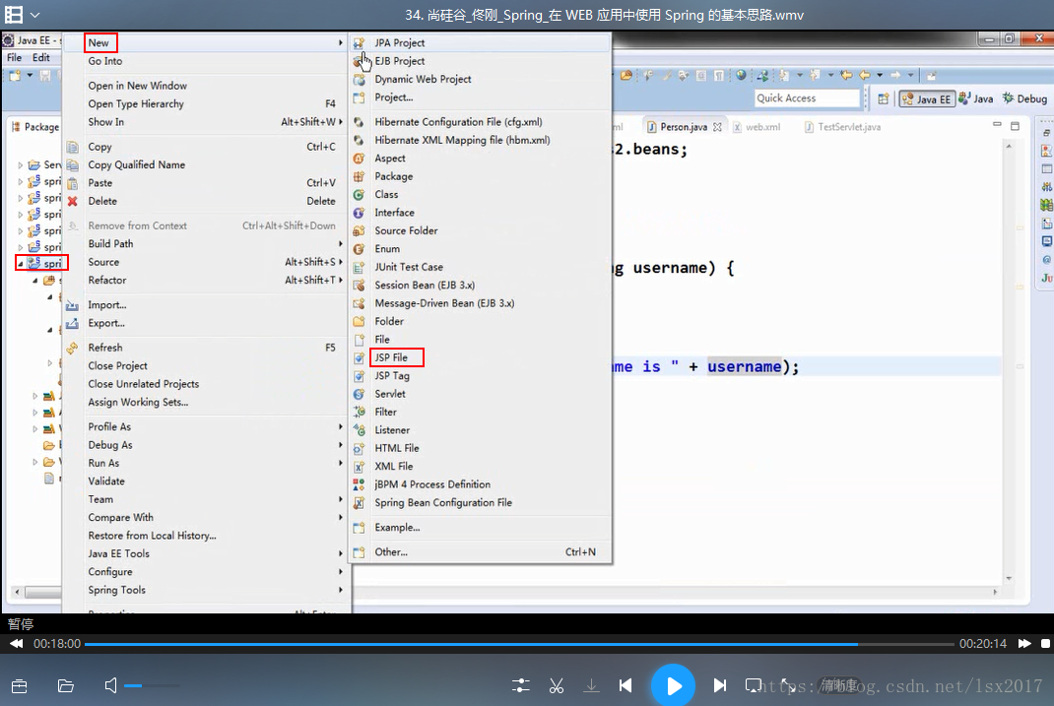Expand the Serv project tree node
The image size is (1054, 706).
20,164
